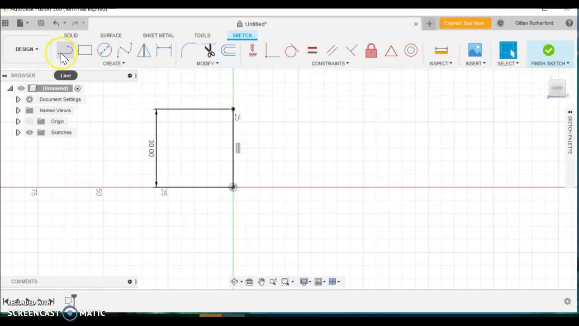
Task: Click the Redo arrow
Action: click(75, 23)
